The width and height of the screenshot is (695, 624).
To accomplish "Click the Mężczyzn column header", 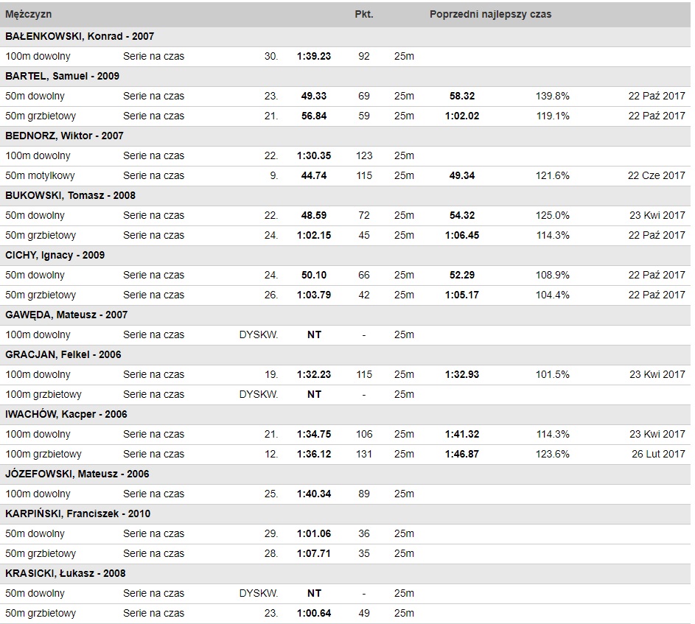I will pos(28,14).
